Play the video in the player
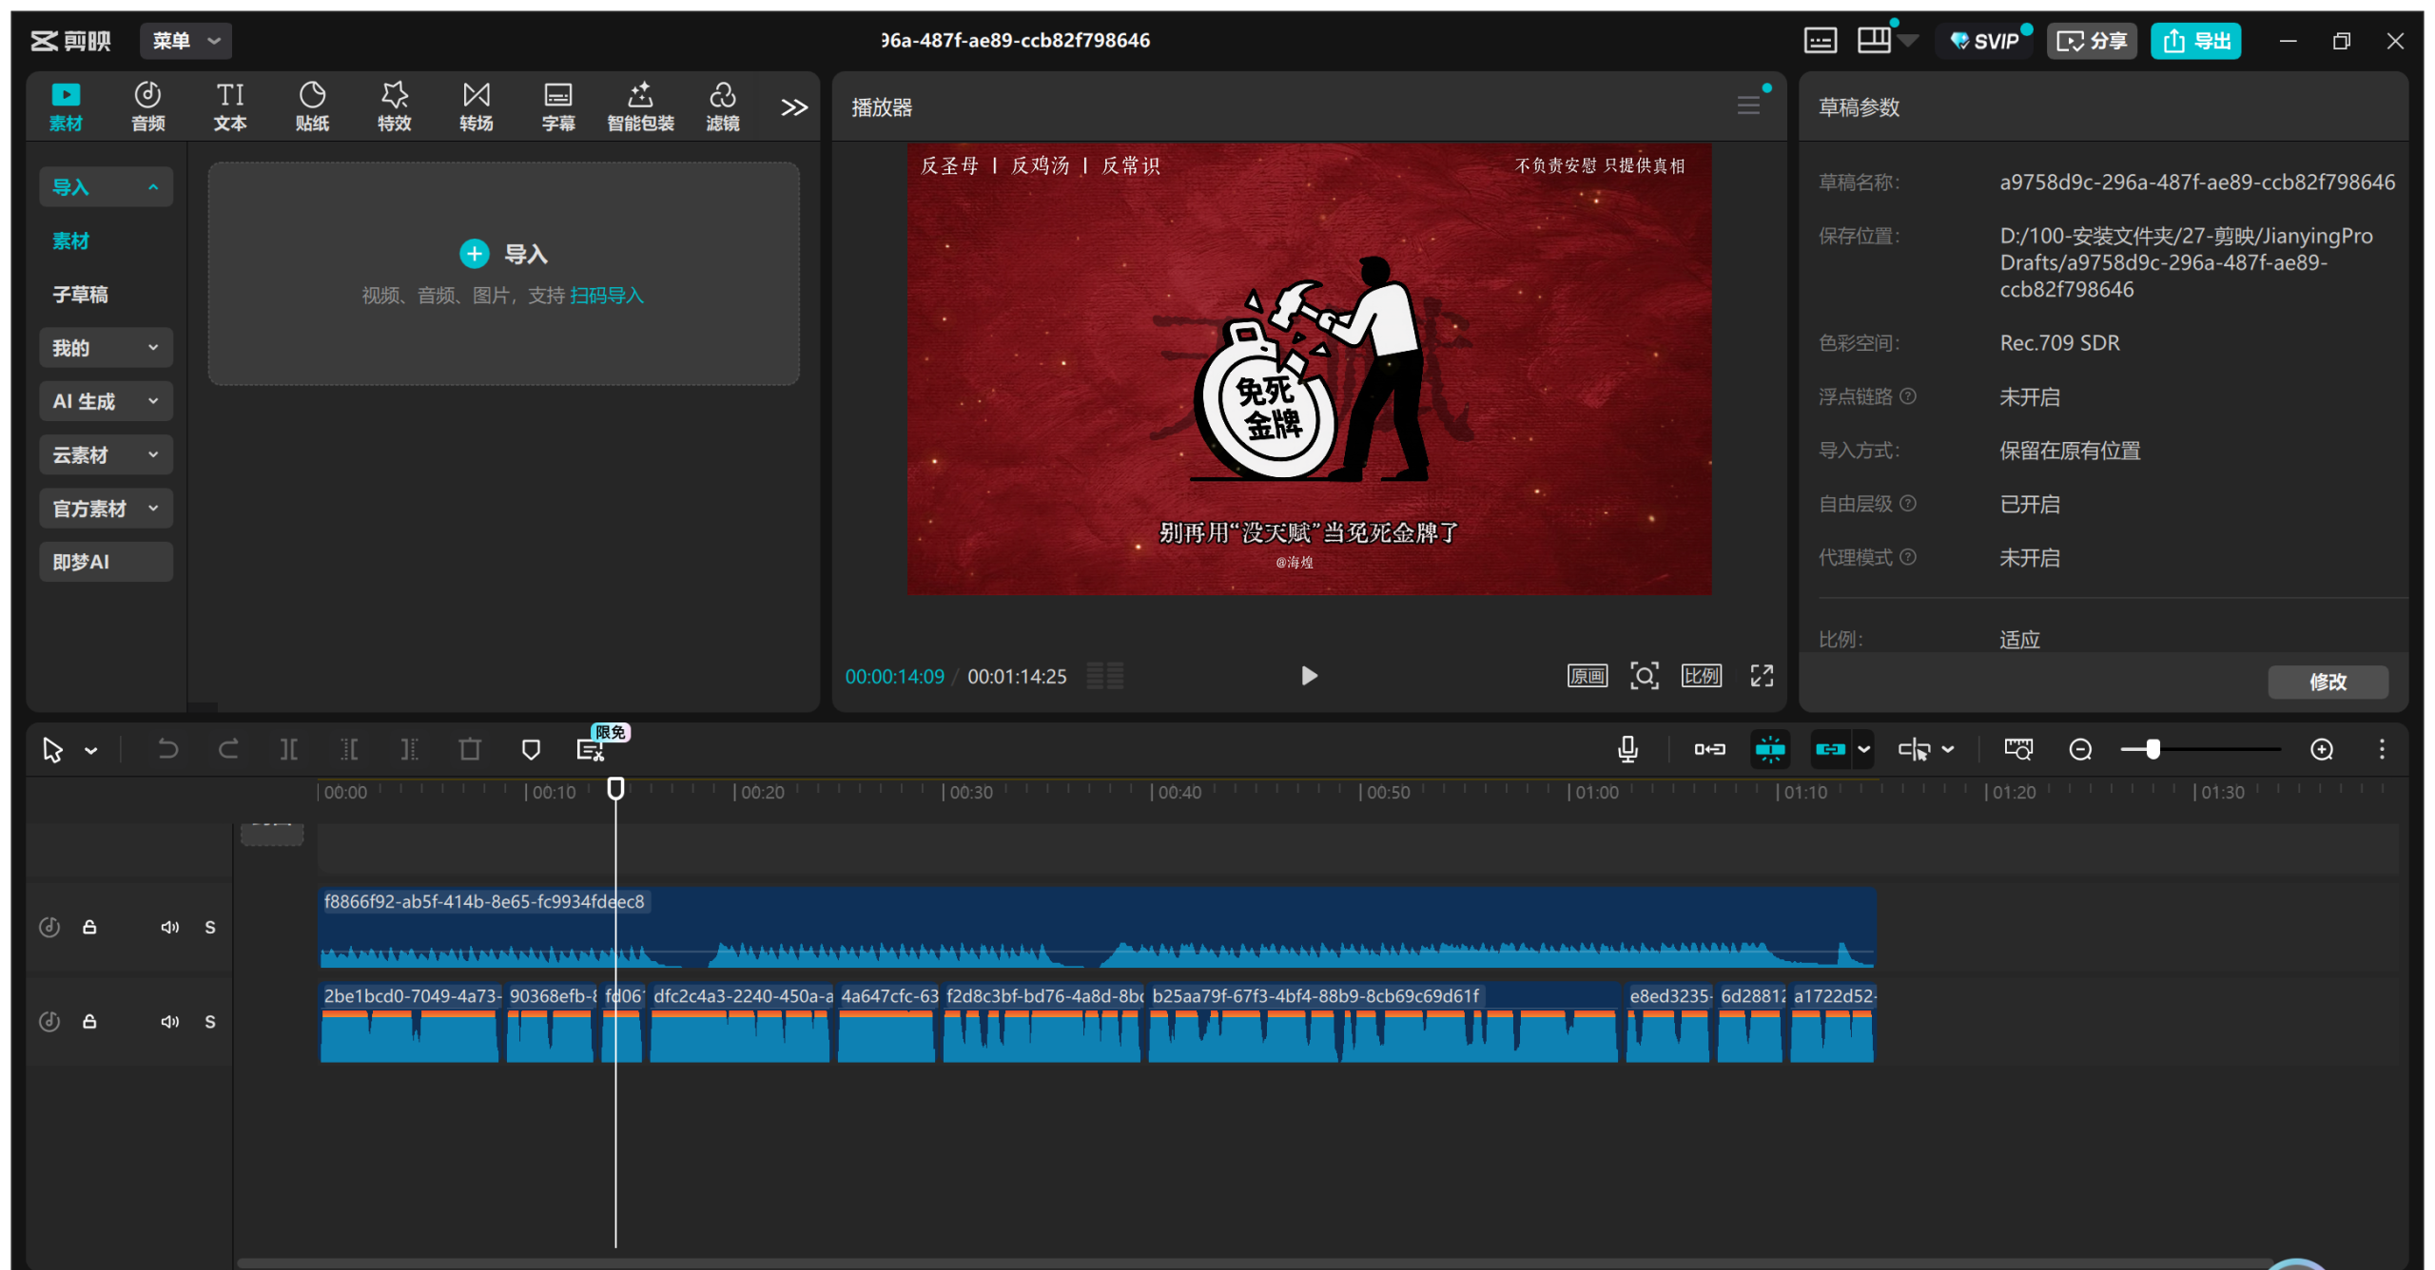The width and height of the screenshot is (2435, 1270). [1309, 676]
